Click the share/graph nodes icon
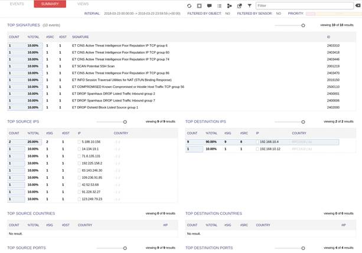The width and height of the screenshot is (362, 253). point(229,5)
